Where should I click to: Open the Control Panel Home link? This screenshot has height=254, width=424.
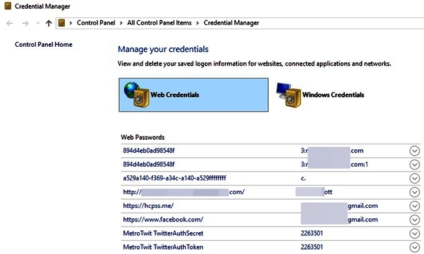click(44, 44)
